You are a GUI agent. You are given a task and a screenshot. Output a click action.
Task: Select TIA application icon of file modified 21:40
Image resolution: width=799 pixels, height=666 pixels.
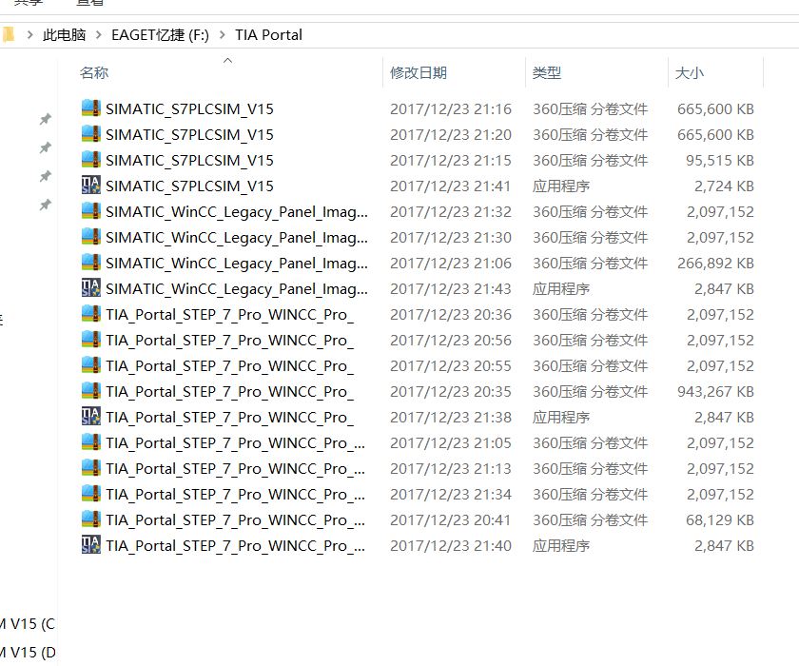coord(90,545)
